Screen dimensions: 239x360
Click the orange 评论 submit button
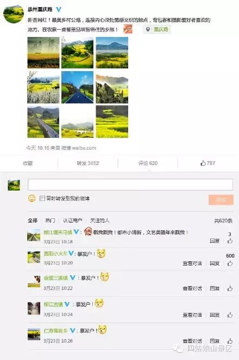tap(221, 200)
